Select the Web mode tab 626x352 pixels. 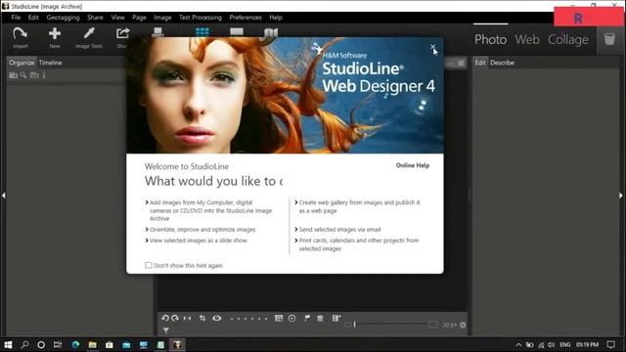click(x=527, y=39)
